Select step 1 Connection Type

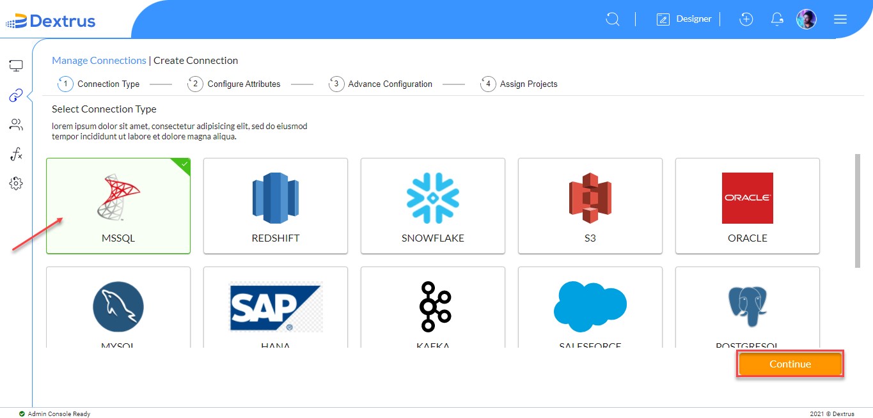coord(98,84)
